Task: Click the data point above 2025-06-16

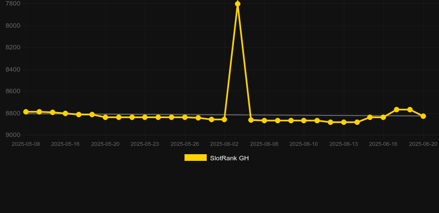Action: coord(383,117)
